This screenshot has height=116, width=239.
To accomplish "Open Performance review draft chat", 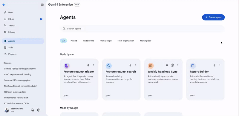I will click(x=16, y=98).
